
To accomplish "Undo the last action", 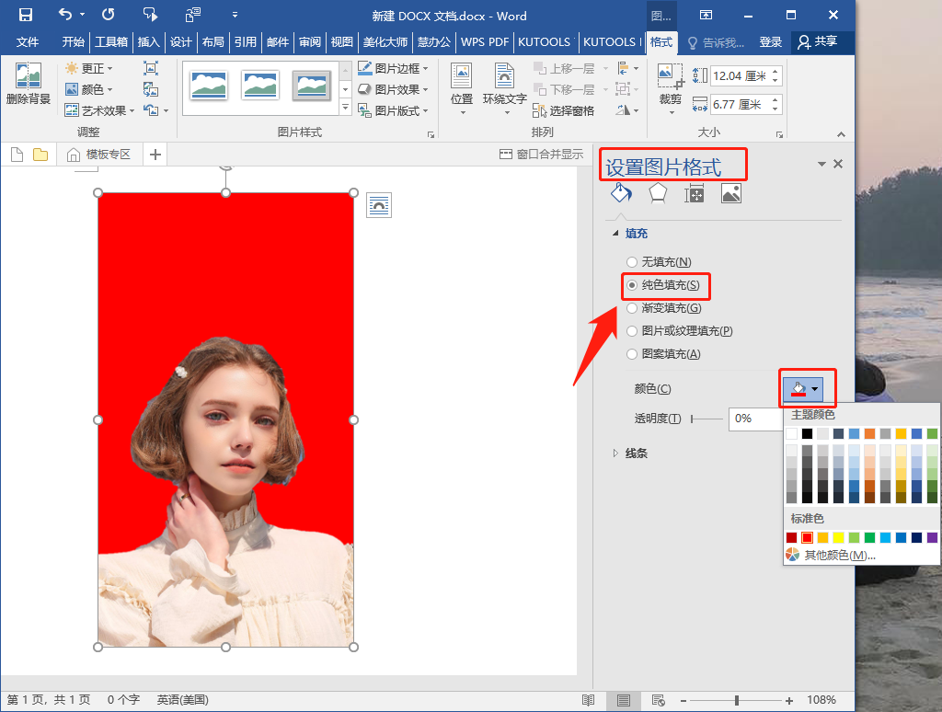I will click(65, 15).
